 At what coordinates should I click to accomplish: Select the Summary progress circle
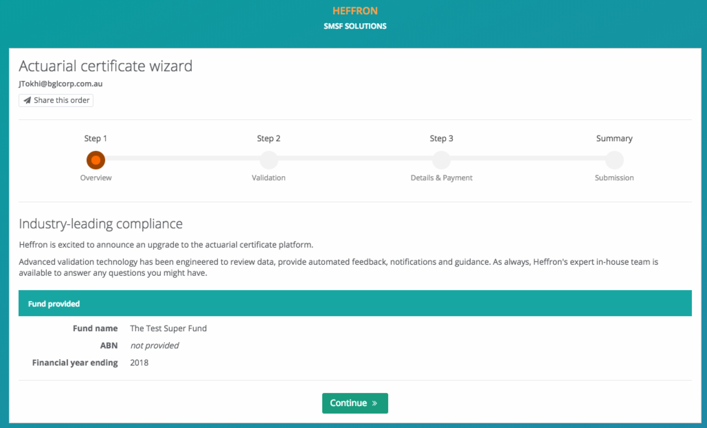(x=614, y=160)
